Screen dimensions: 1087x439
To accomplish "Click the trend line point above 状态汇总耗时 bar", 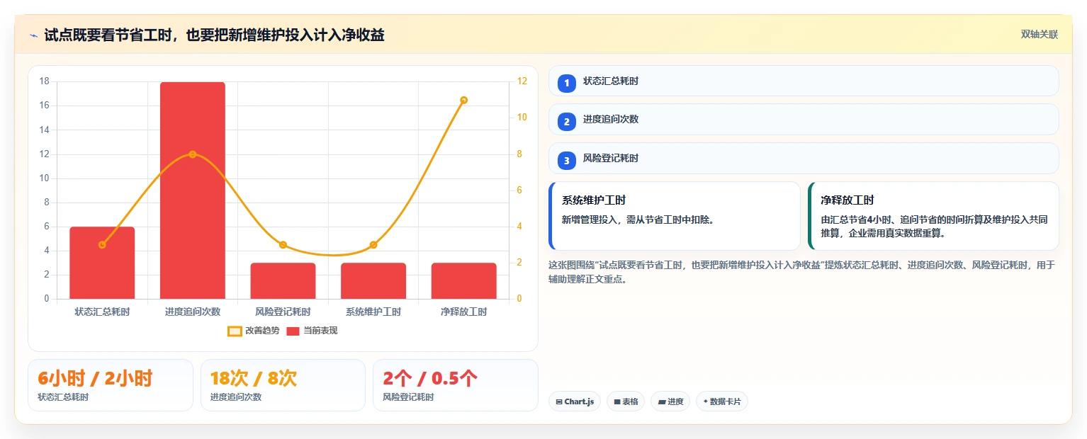I will [102, 245].
